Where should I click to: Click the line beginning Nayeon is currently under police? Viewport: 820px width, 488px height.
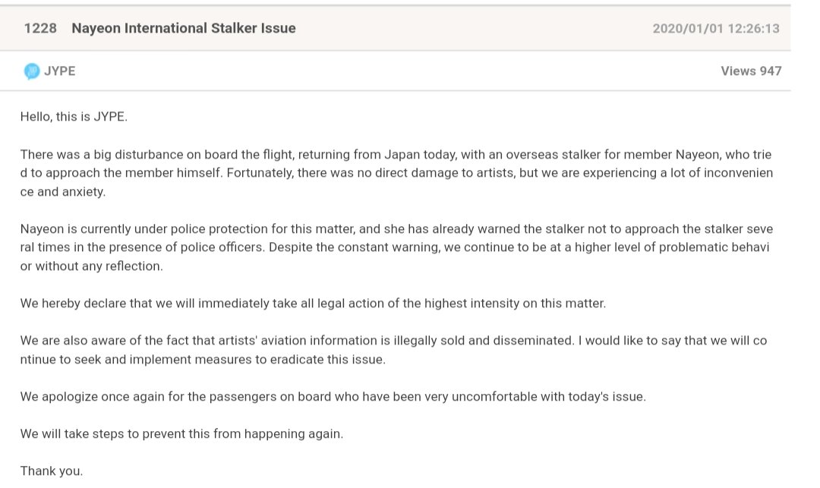[x=396, y=229]
